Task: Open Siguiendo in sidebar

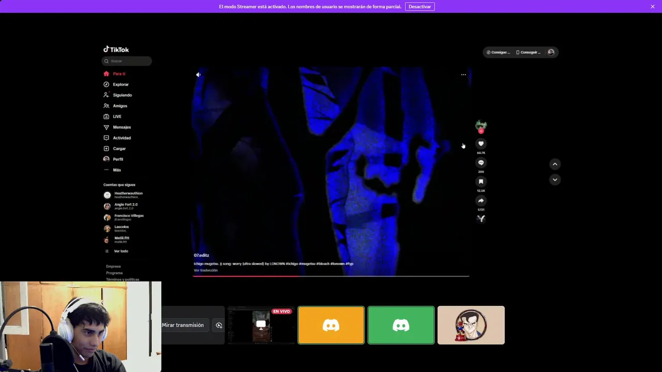Action: click(122, 95)
